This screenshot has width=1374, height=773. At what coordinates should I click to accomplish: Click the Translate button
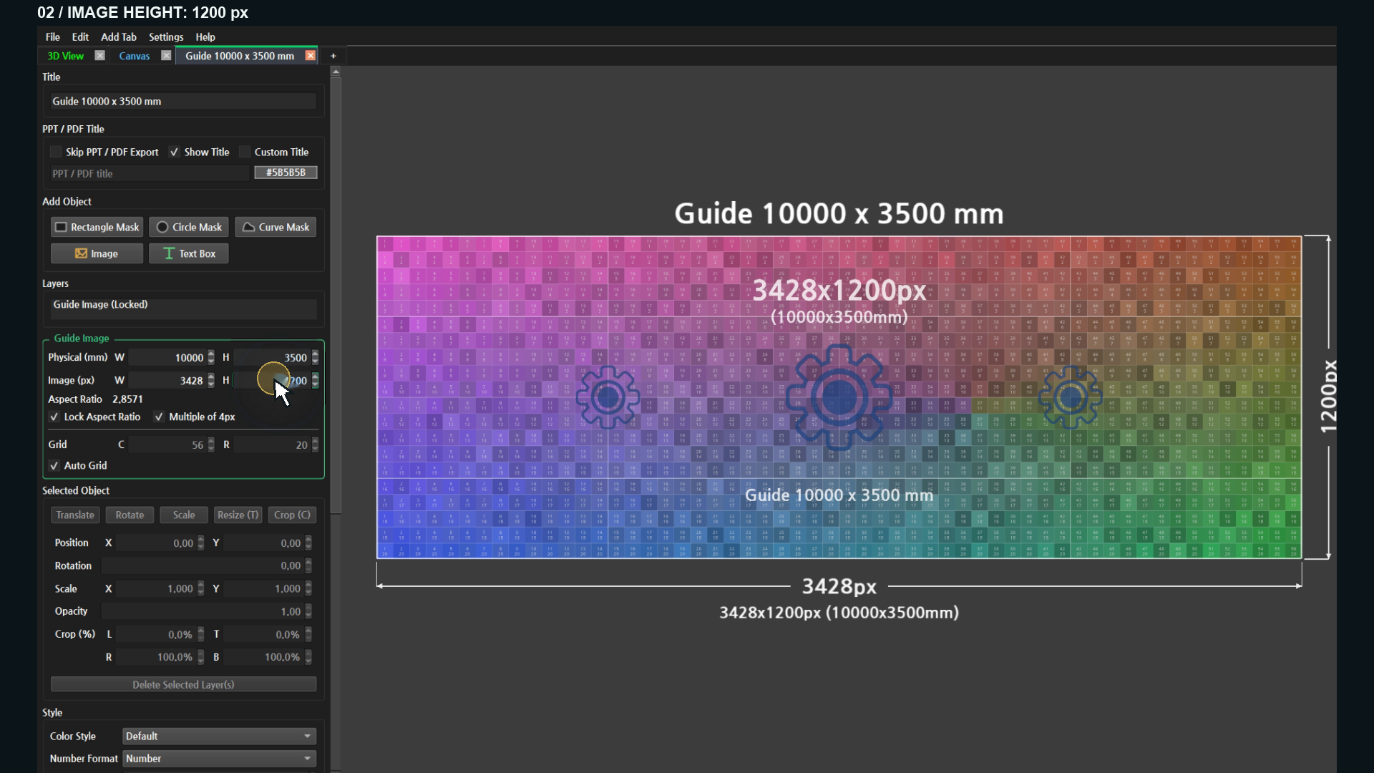pyautogui.click(x=75, y=515)
